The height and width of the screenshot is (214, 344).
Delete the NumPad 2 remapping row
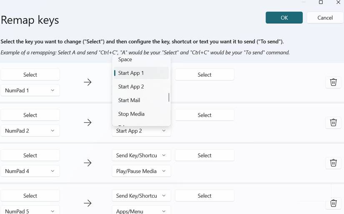pyautogui.click(x=333, y=122)
